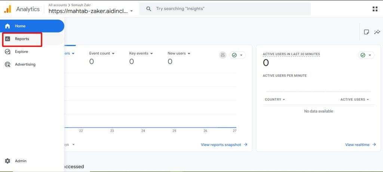Select Reports in the left navigation
Screen dimensions: 383x172
22,39
